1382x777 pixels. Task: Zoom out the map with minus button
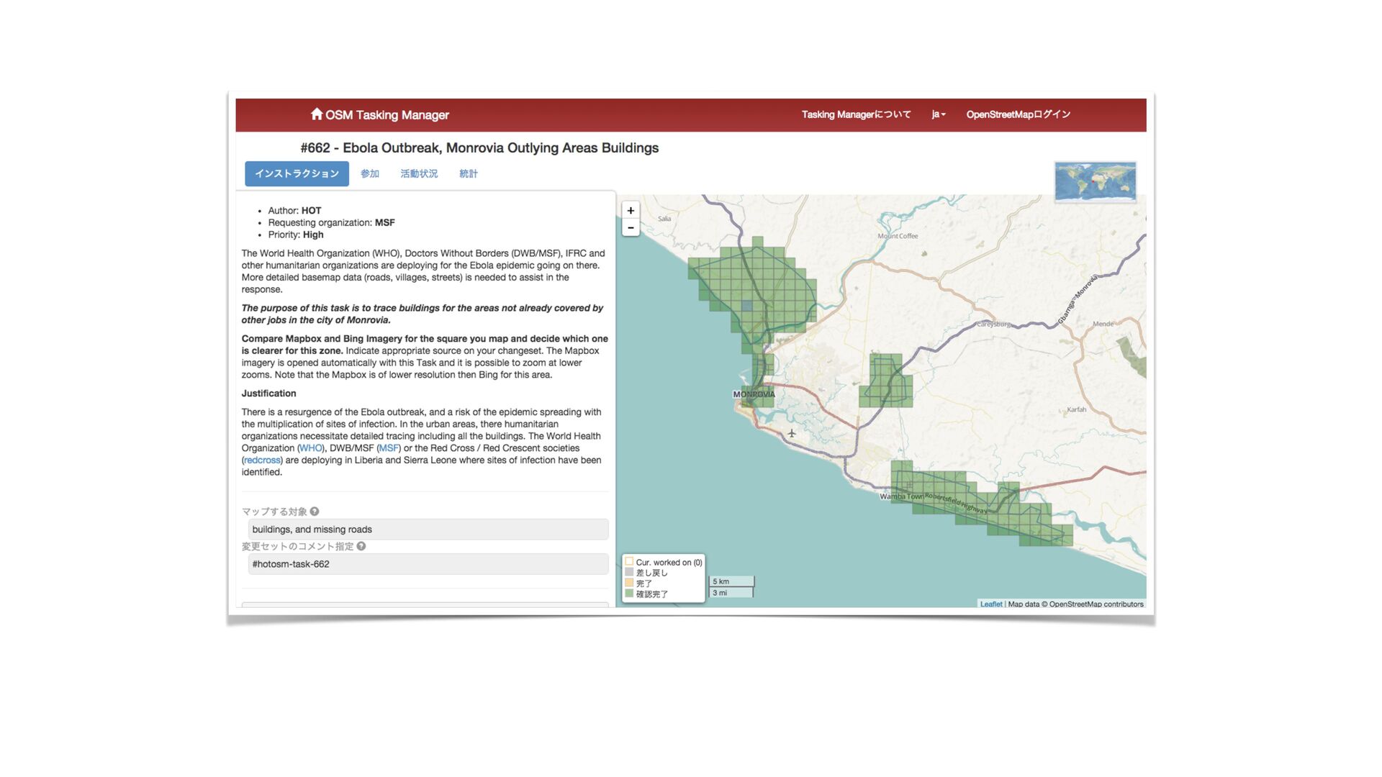[x=631, y=228]
